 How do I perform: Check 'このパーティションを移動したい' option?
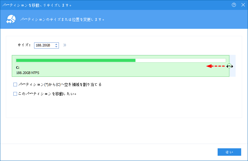point(15,94)
